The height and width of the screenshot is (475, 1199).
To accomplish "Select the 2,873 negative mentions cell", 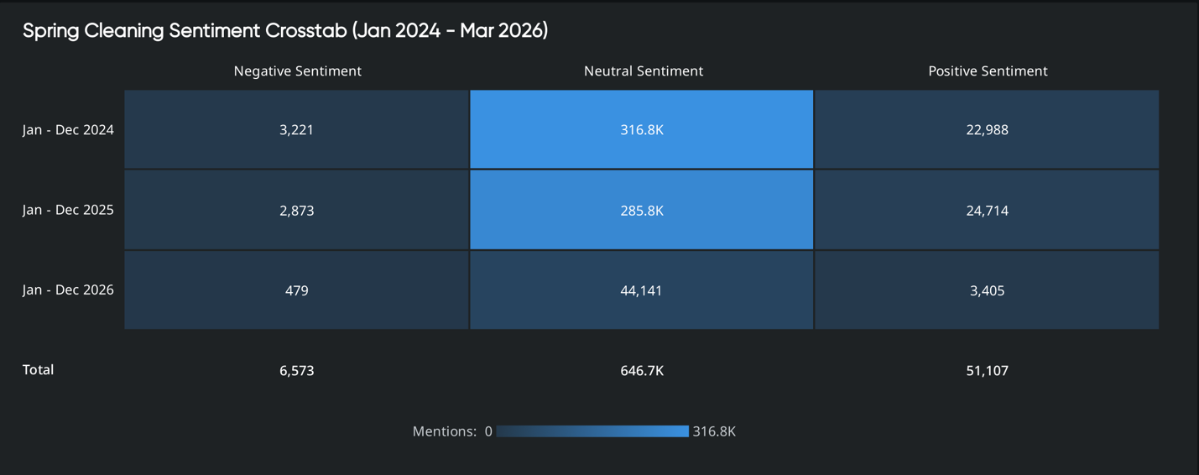I will [296, 210].
